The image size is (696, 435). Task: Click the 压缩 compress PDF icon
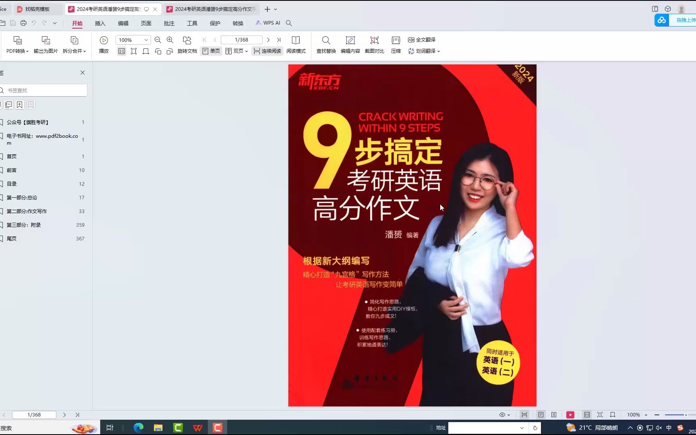396,44
